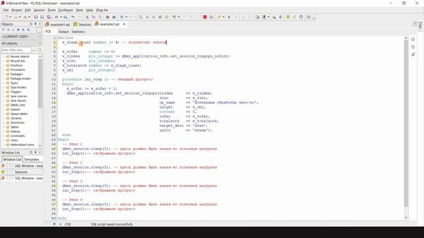This screenshot has height=238, width=424.
Task: Open the New document dropdown arrow
Action: 11,17
